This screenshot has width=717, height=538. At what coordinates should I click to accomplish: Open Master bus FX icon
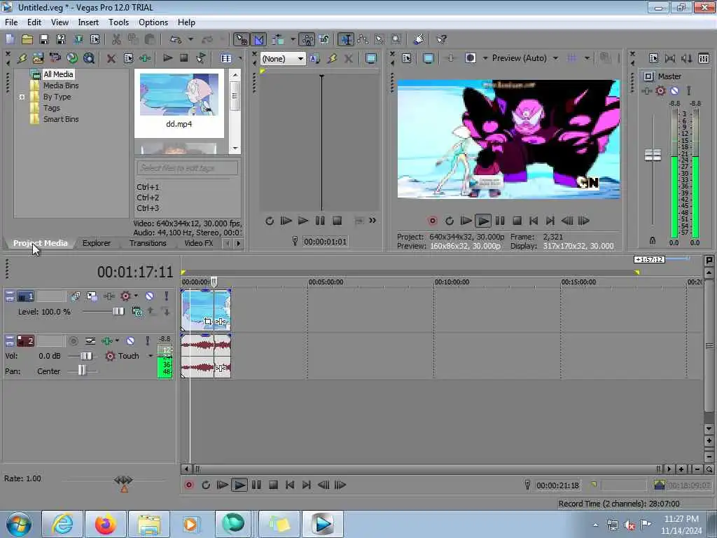pyautogui.click(x=646, y=91)
